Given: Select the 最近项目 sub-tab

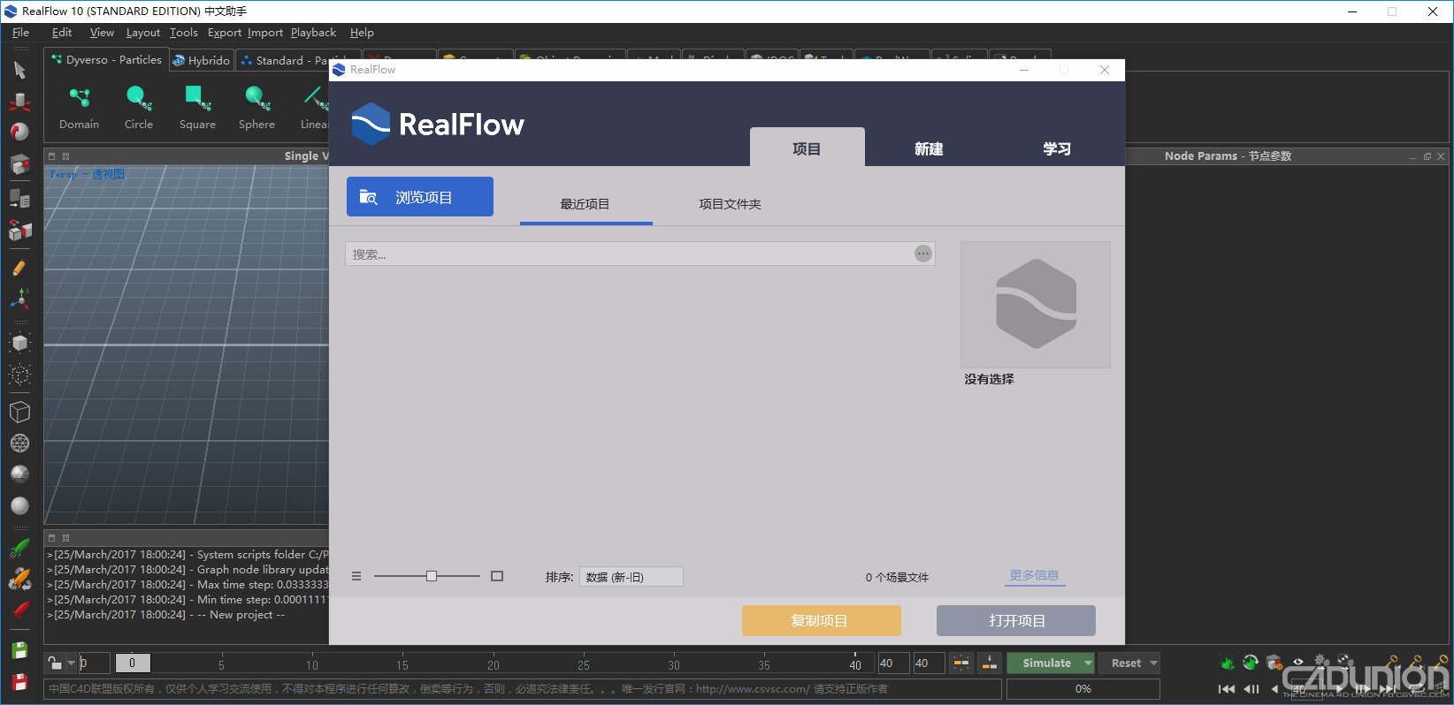Looking at the screenshot, I should click(585, 204).
